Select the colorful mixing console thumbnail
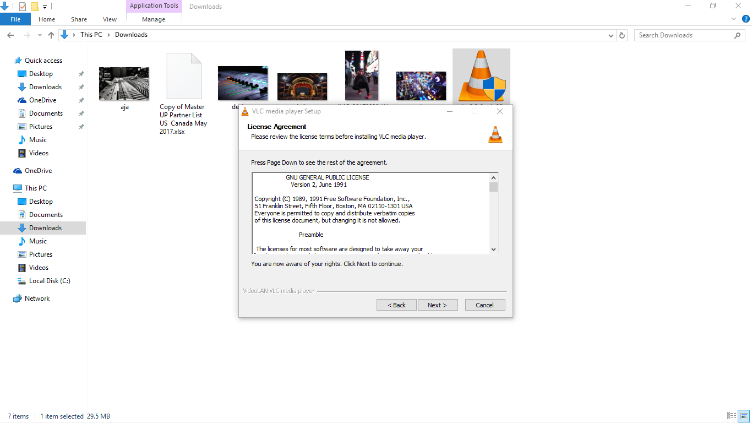752x423 pixels. pyautogui.click(x=243, y=84)
